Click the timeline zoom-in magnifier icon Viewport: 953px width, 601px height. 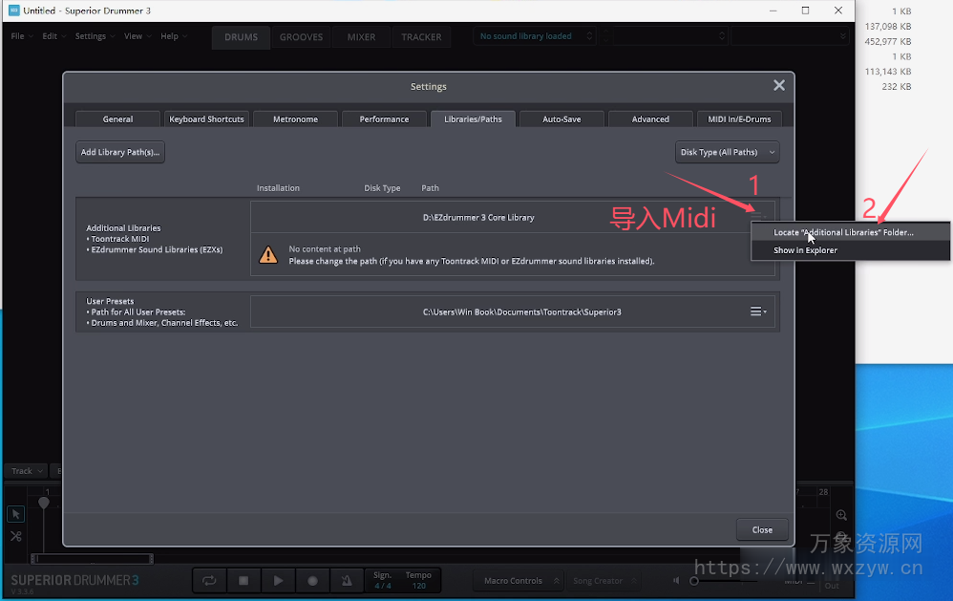(842, 515)
